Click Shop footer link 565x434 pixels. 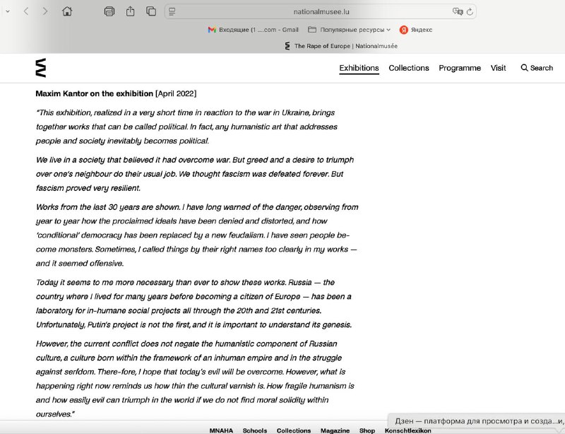[x=367, y=430]
